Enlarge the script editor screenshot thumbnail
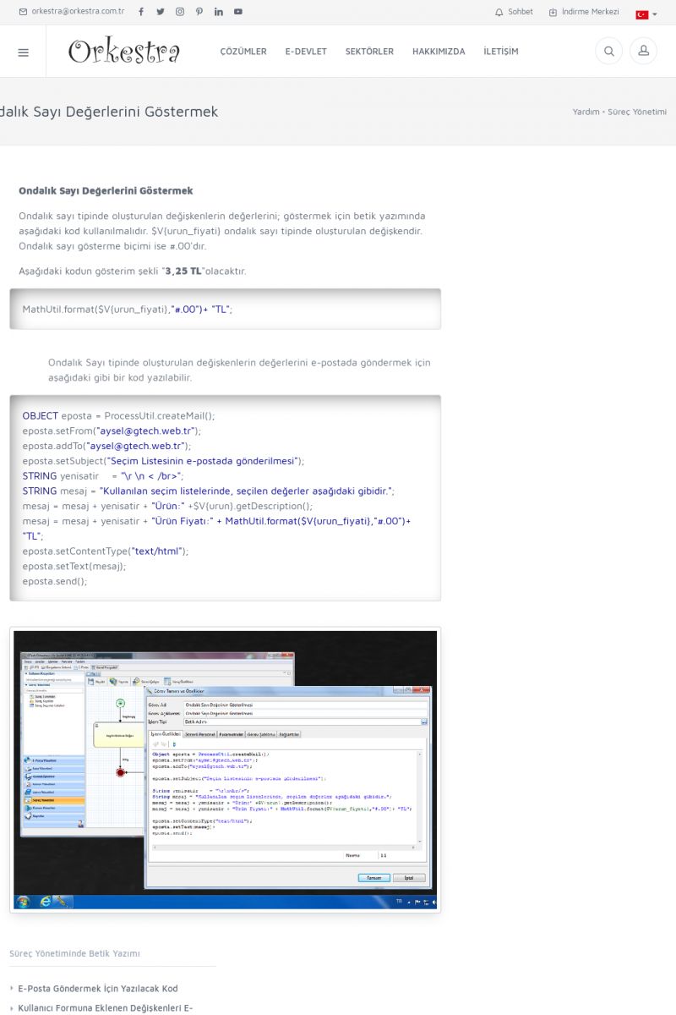676x1015 pixels. 226,770
